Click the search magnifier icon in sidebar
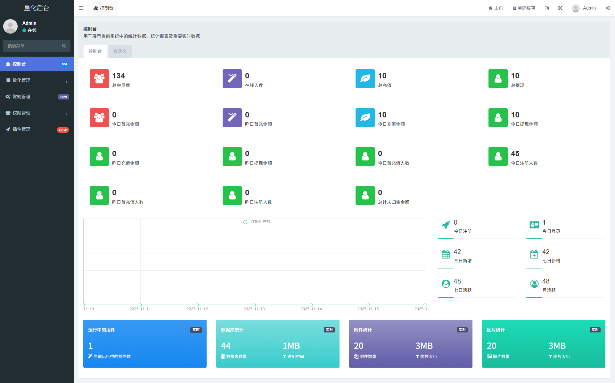Viewport: 615px width, 383px height. (64, 46)
